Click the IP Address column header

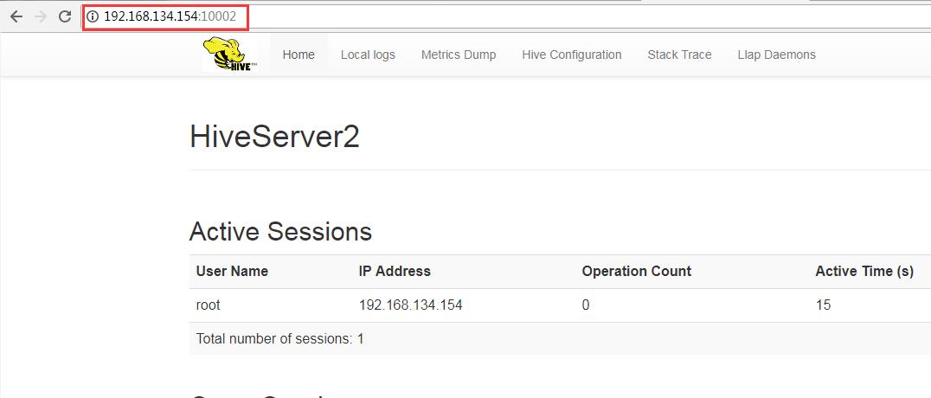point(395,272)
